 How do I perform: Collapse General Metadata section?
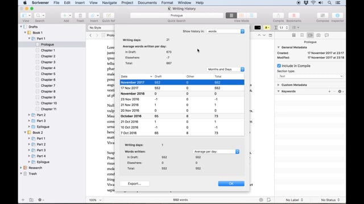(278, 47)
